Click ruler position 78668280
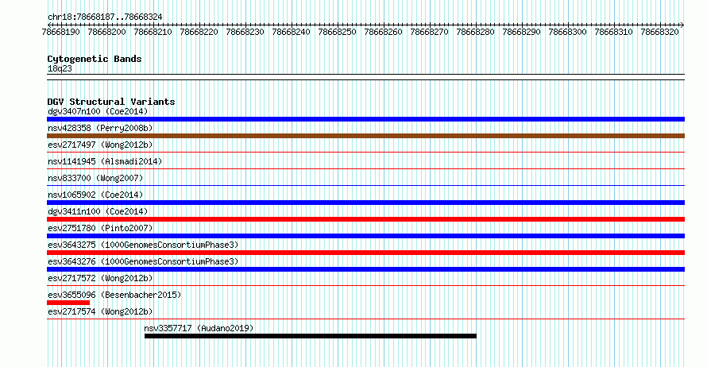707x367 pixels. point(475,32)
